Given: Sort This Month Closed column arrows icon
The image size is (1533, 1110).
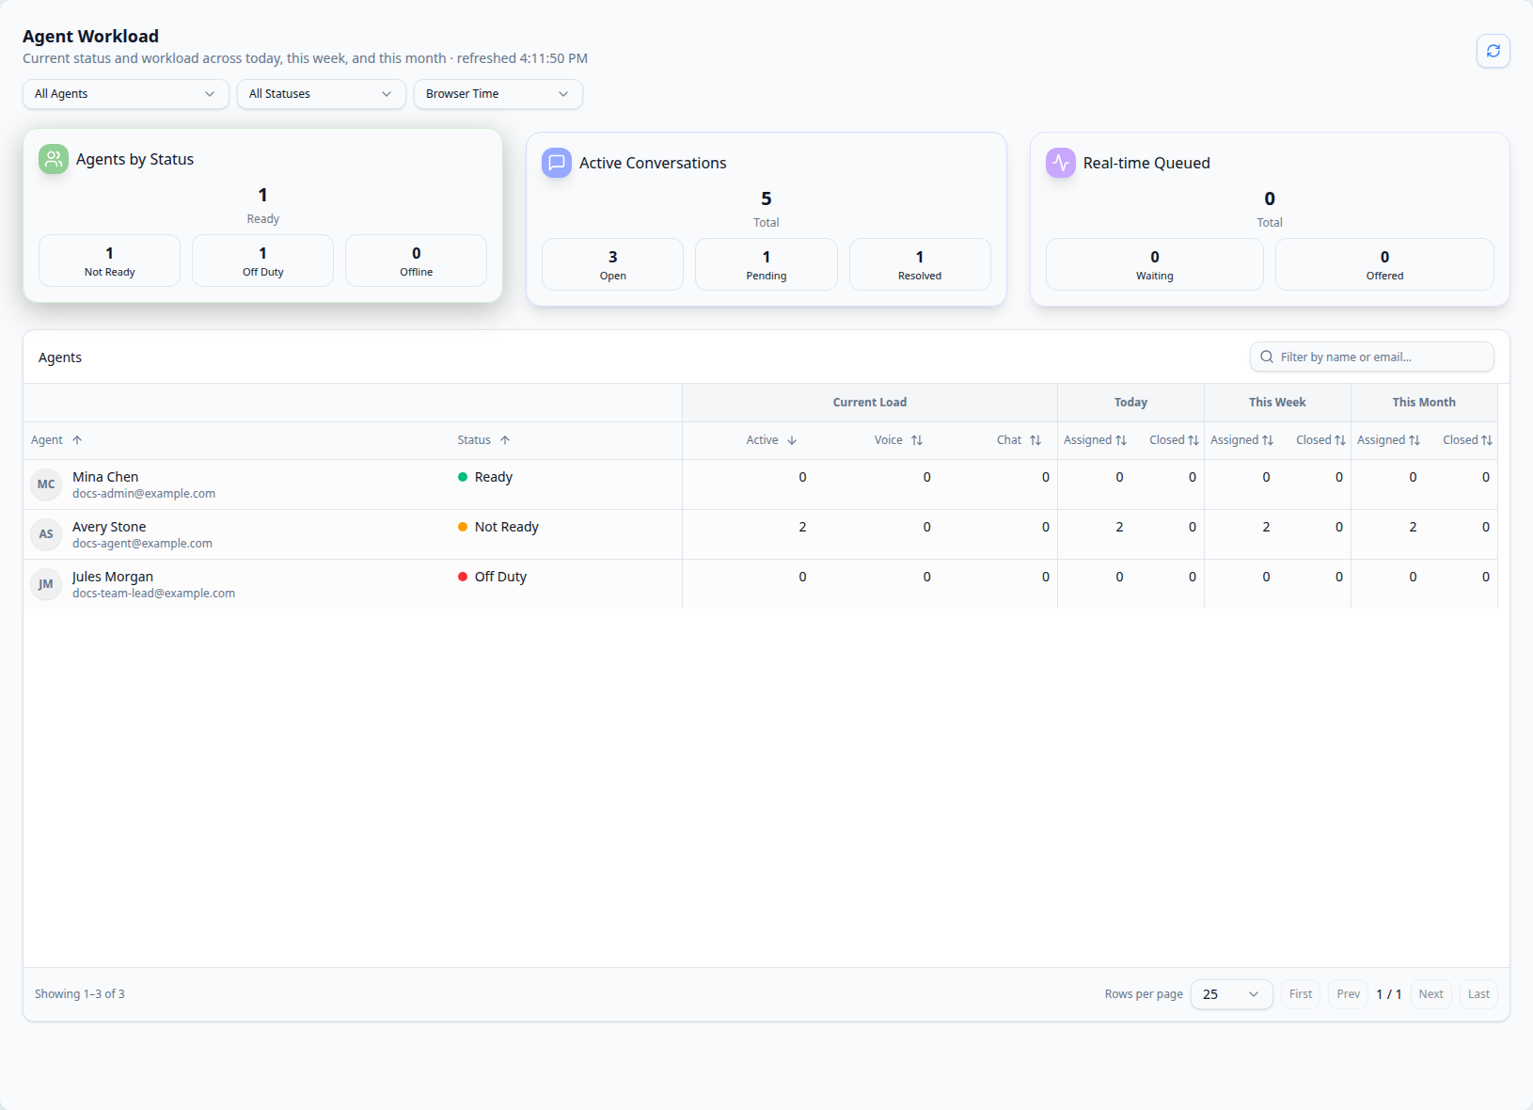Looking at the screenshot, I should click(1487, 440).
